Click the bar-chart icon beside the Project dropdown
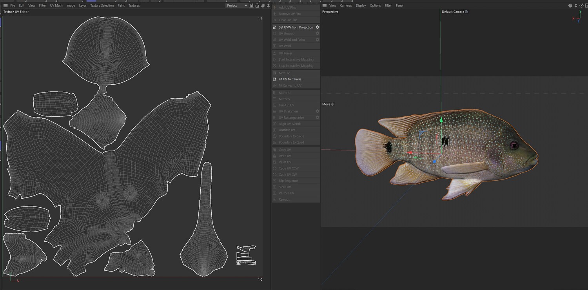The image size is (588, 290). coord(251,5)
